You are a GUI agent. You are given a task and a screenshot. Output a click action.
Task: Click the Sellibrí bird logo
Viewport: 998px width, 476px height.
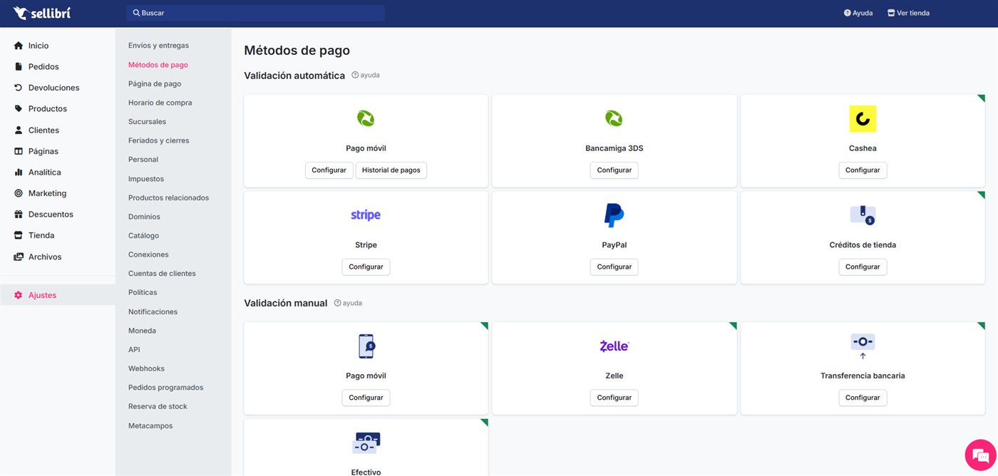tap(20, 13)
